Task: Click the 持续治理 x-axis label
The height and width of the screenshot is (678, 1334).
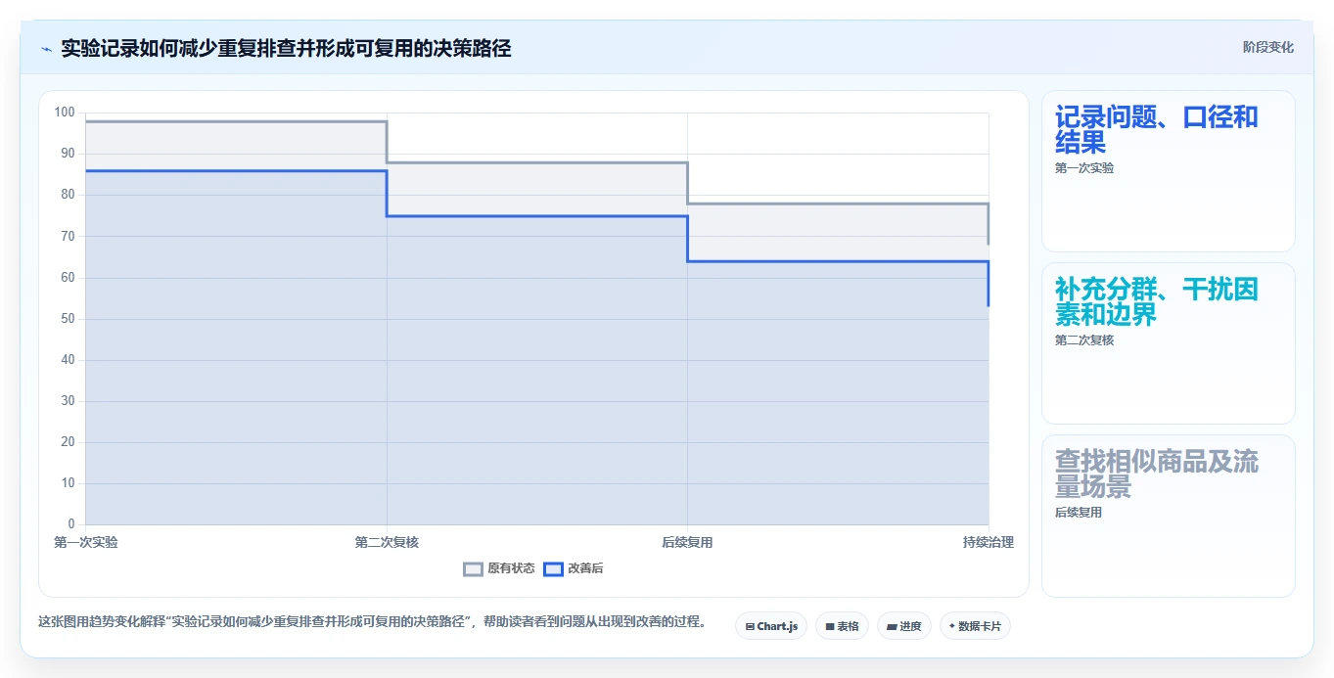Action: (988, 542)
